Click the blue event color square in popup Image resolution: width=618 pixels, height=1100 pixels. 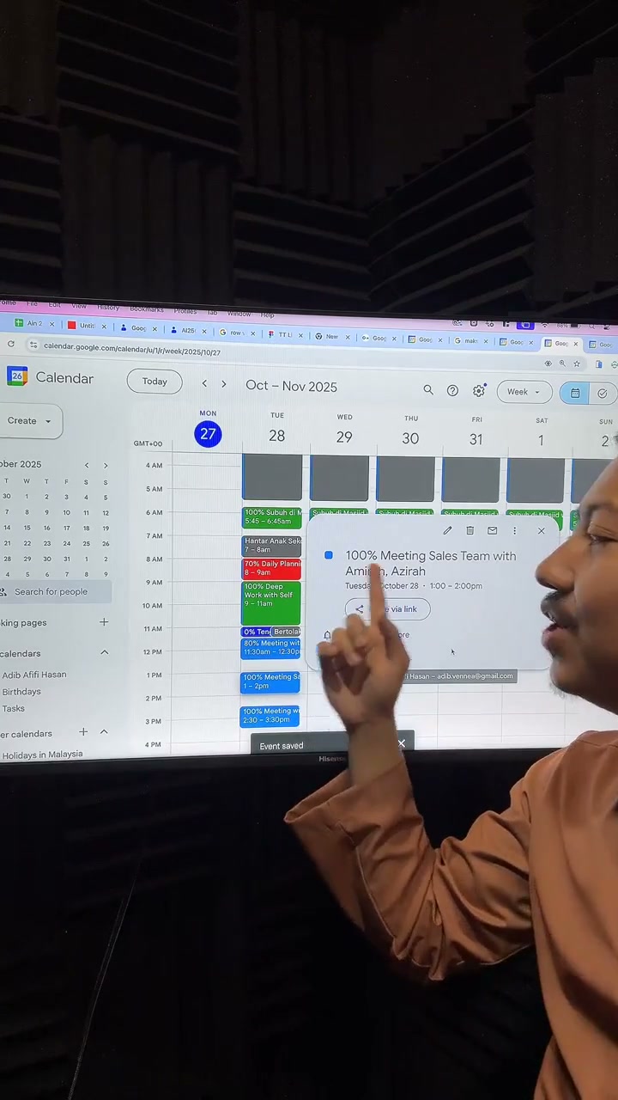(329, 555)
